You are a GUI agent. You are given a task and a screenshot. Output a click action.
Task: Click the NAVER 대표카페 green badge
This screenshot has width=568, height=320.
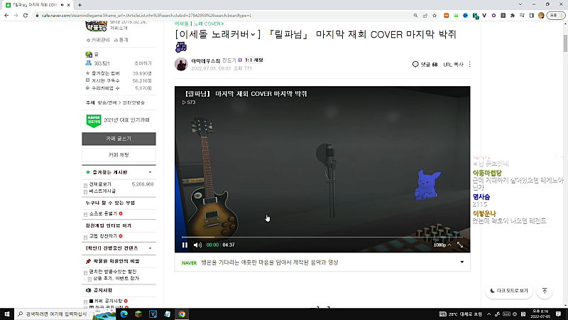[94, 121]
